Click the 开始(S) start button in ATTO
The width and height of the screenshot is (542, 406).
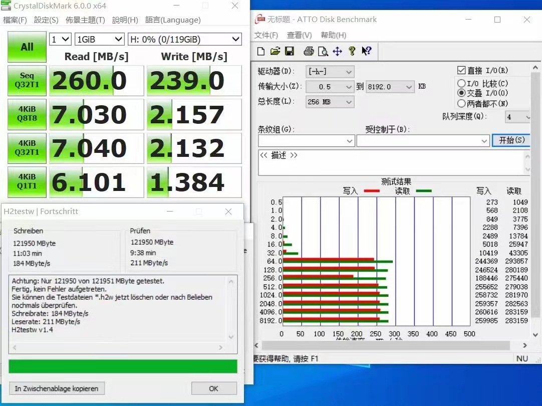pos(511,140)
